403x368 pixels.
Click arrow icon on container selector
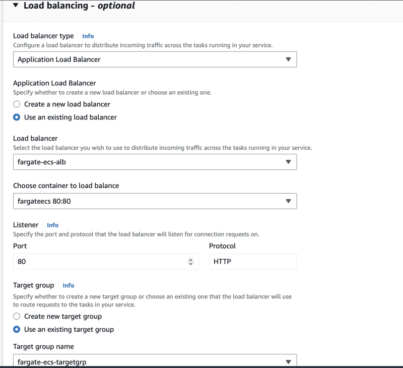(x=288, y=201)
